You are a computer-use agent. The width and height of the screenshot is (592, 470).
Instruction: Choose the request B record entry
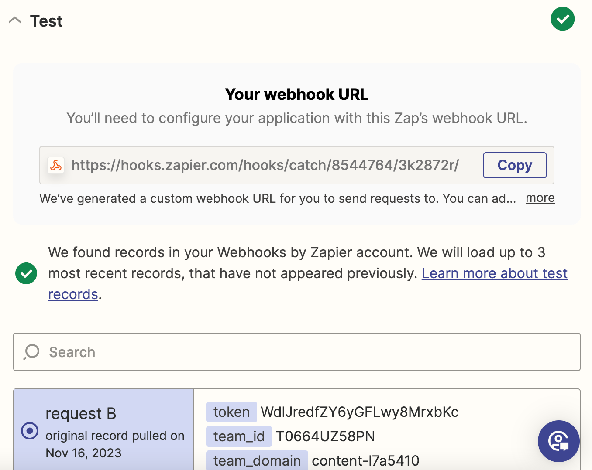(x=103, y=429)
